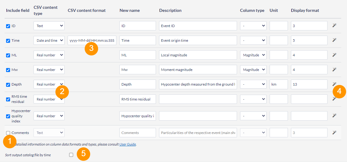Open the User Guide link
Screen dimensions: 347x162
(x=127, y=144)
